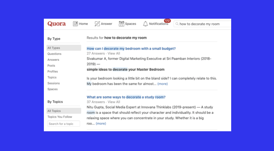The image size is (274, 151).
Task: Click the Notifications bell icon
Action: coord(146,24)
